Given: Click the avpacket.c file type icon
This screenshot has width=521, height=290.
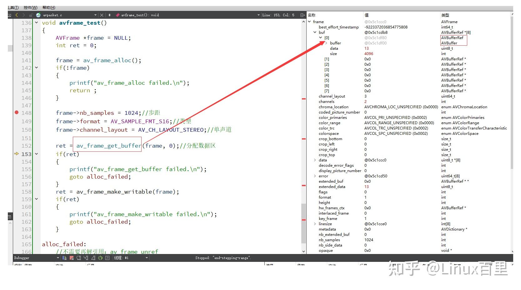Looking at the screenshot, I should (x=38, y=15).
